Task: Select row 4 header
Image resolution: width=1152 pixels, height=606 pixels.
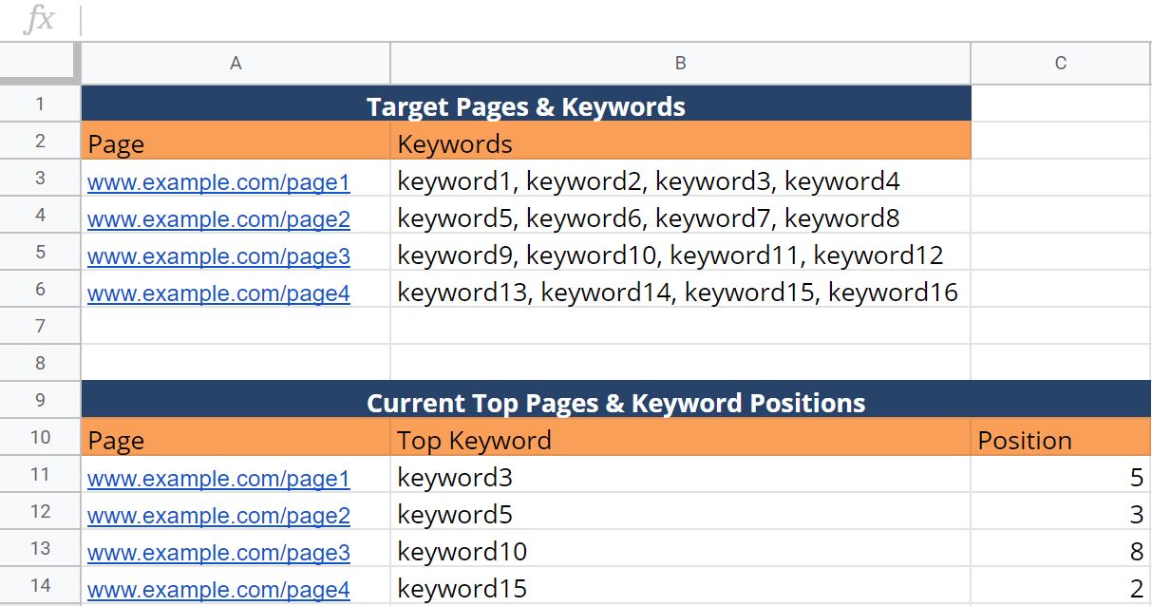Action: tap(40, 215)
